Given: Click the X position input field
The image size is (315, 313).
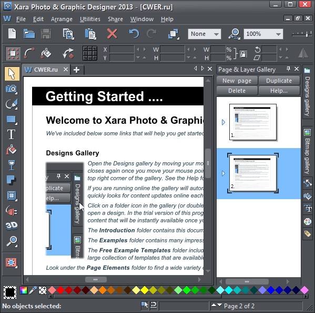Looking at the screenshot, I should coord(122,50).
